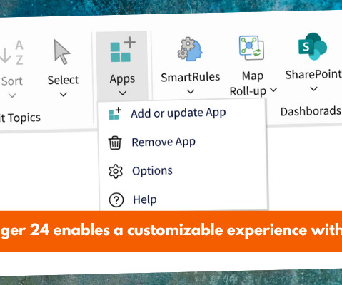The height and width of the screenshot is (285, 342).
Task: Open the Select dropdown chevron
Action: tap(63, 95)
